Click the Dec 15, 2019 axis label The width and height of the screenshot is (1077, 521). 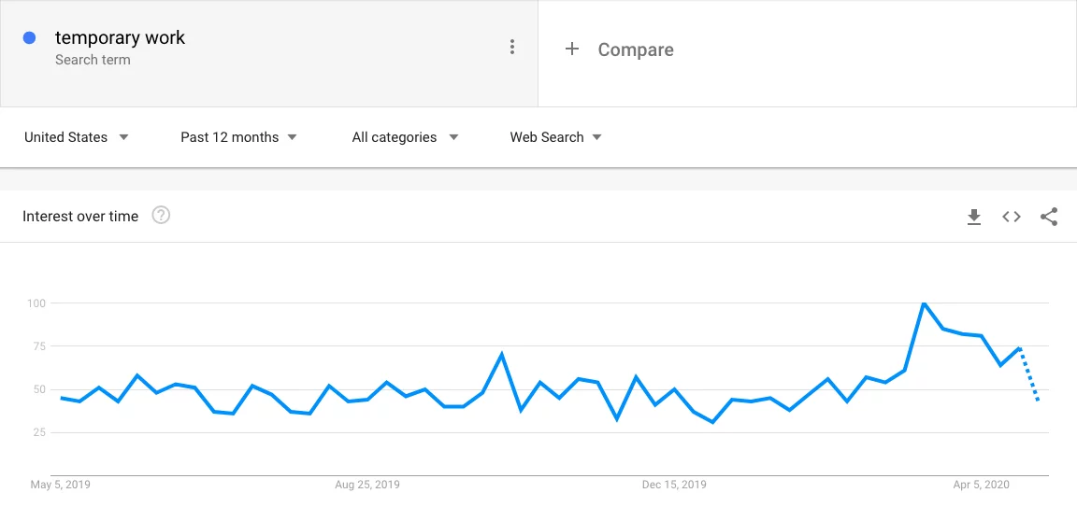tap(674, 485)
